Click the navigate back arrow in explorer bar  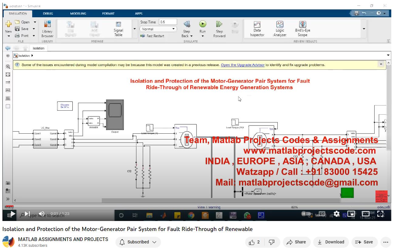coord(8,48)
